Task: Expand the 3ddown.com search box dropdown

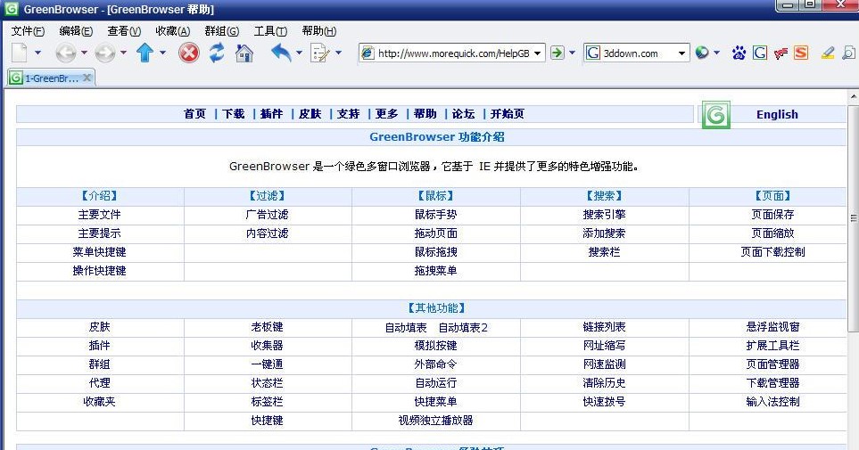Action: pos(682,53)
